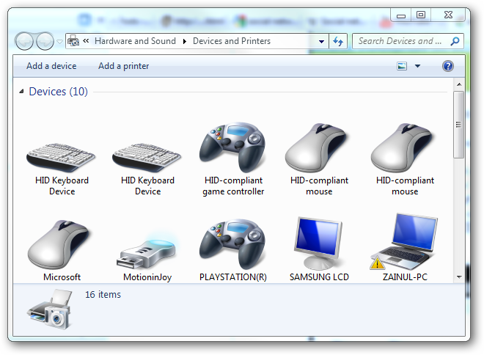Go to Hardware and Sound breadcrumb

click(135, 41)
